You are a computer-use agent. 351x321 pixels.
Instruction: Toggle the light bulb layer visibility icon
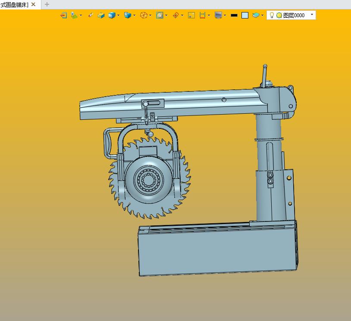[272, 15]
